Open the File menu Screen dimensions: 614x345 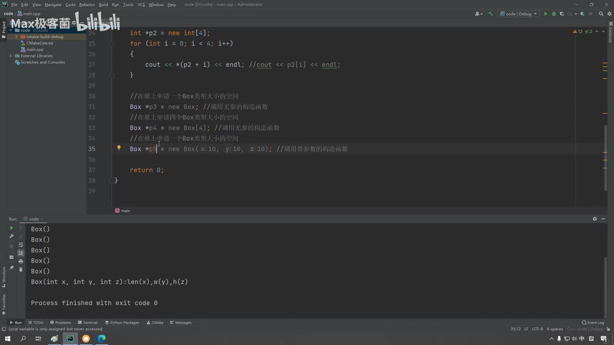[x=14, y=5]
